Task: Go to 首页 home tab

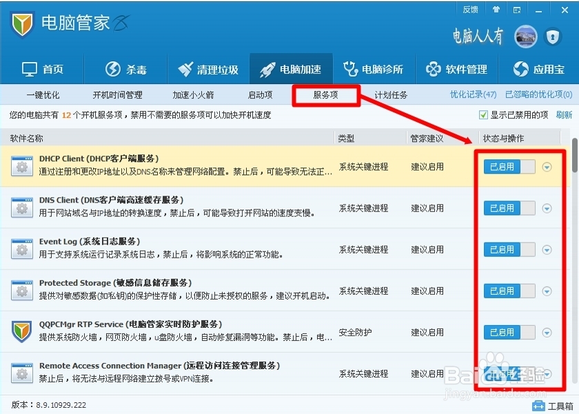Action: click(43, 69)
